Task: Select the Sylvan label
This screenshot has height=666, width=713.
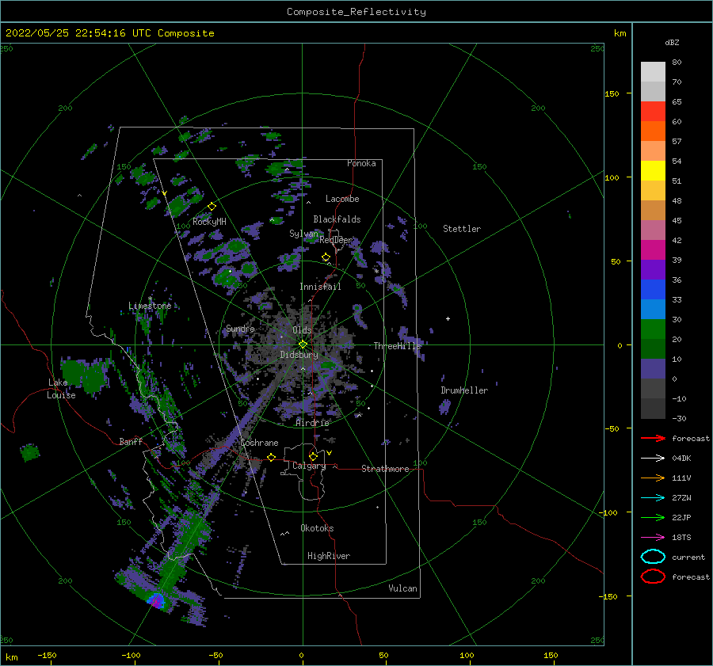Action: (x=303, y=234)
